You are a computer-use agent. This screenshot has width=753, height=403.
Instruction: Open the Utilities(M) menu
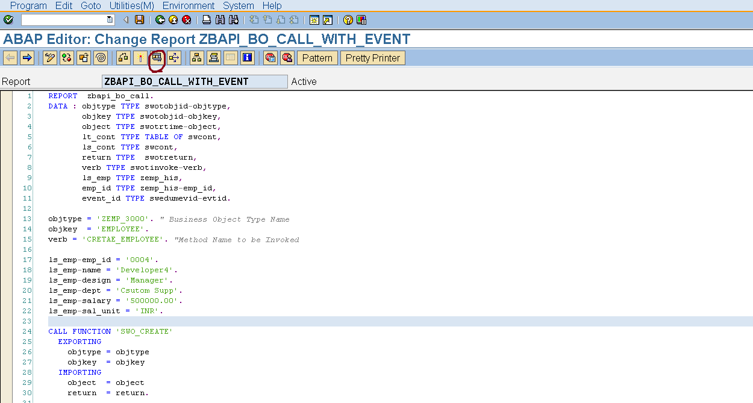click(132, 5)
